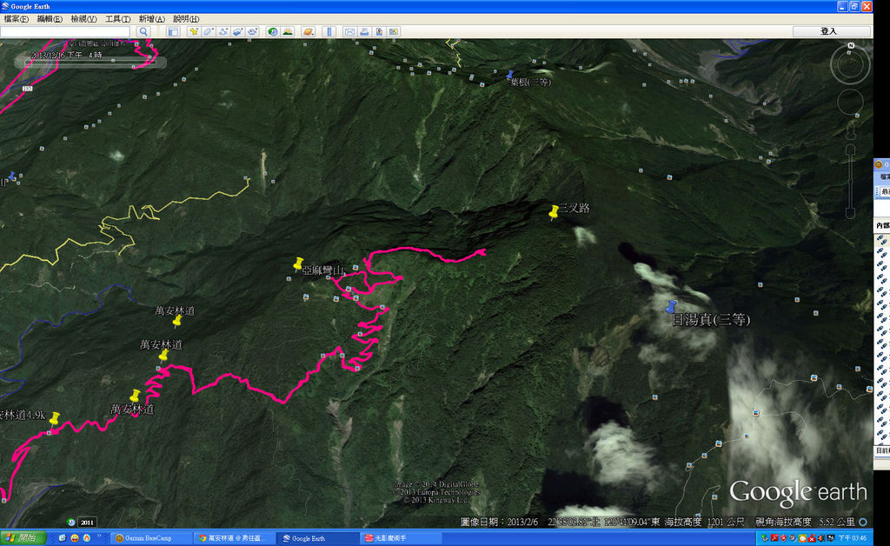Switch to 萬安林道 Chrome taskbar item
890x546 pixels.
(x=233, y=538)
